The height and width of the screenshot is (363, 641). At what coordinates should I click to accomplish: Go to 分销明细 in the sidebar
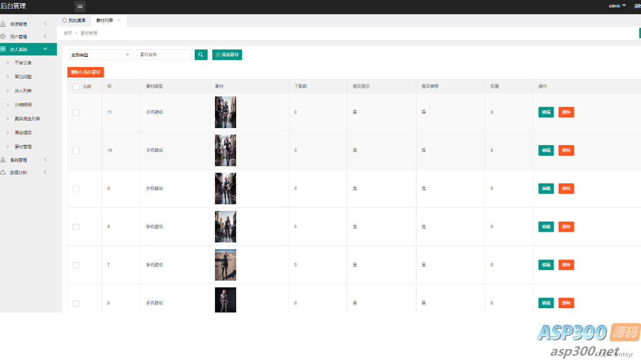[x=23, y=105]
